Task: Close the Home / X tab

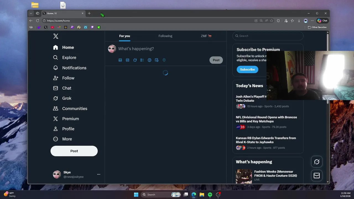Action: click(82, 13)
